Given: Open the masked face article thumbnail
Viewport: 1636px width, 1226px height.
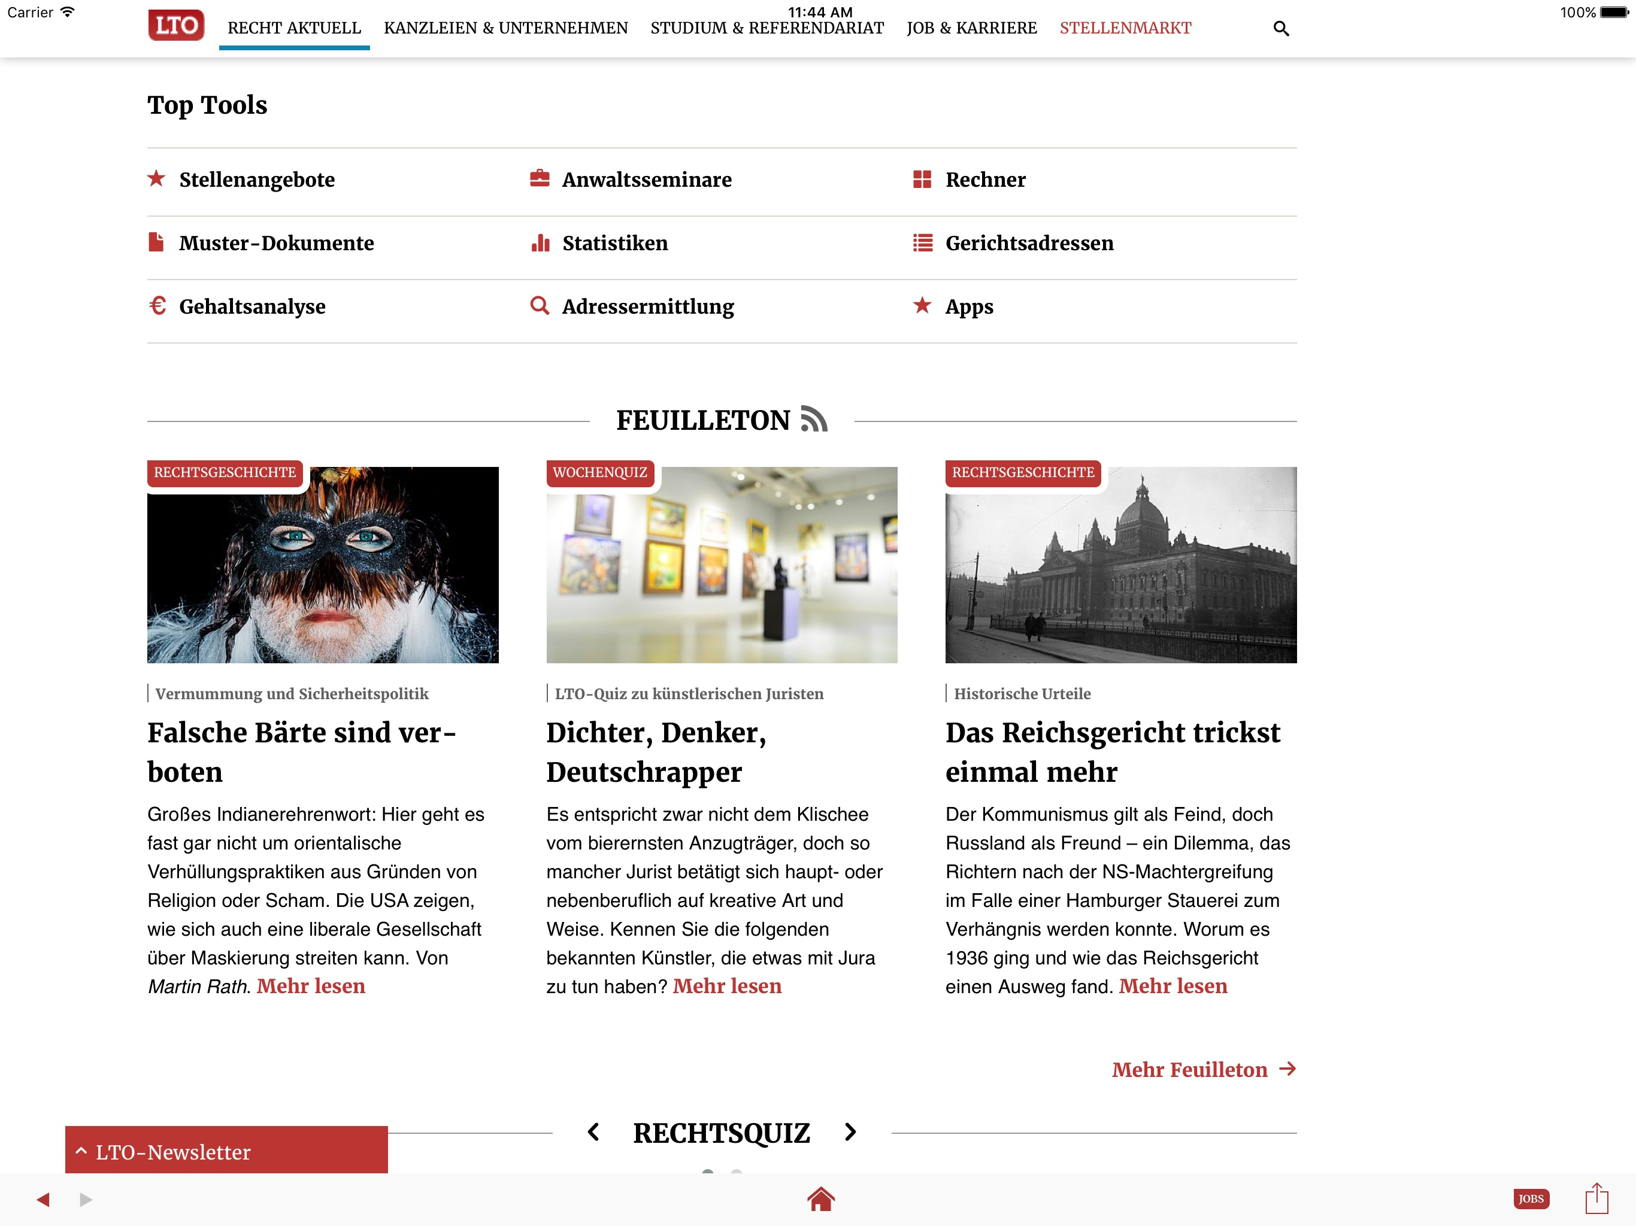Looking at the screenshot, I should (x=322, y=564).
